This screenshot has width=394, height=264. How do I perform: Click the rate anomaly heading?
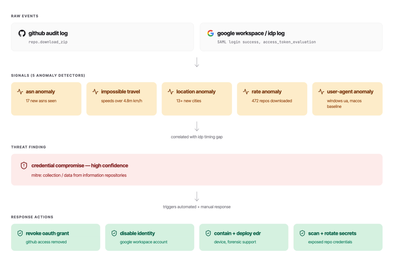point(267,92)
